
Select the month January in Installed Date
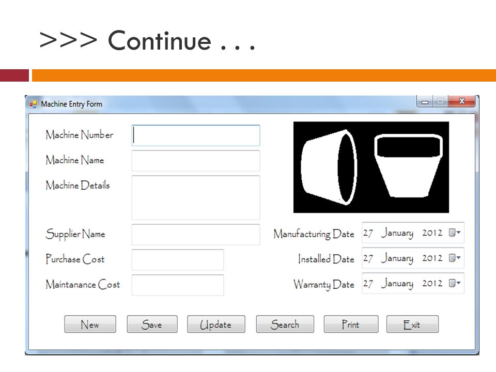pos(397,258)
